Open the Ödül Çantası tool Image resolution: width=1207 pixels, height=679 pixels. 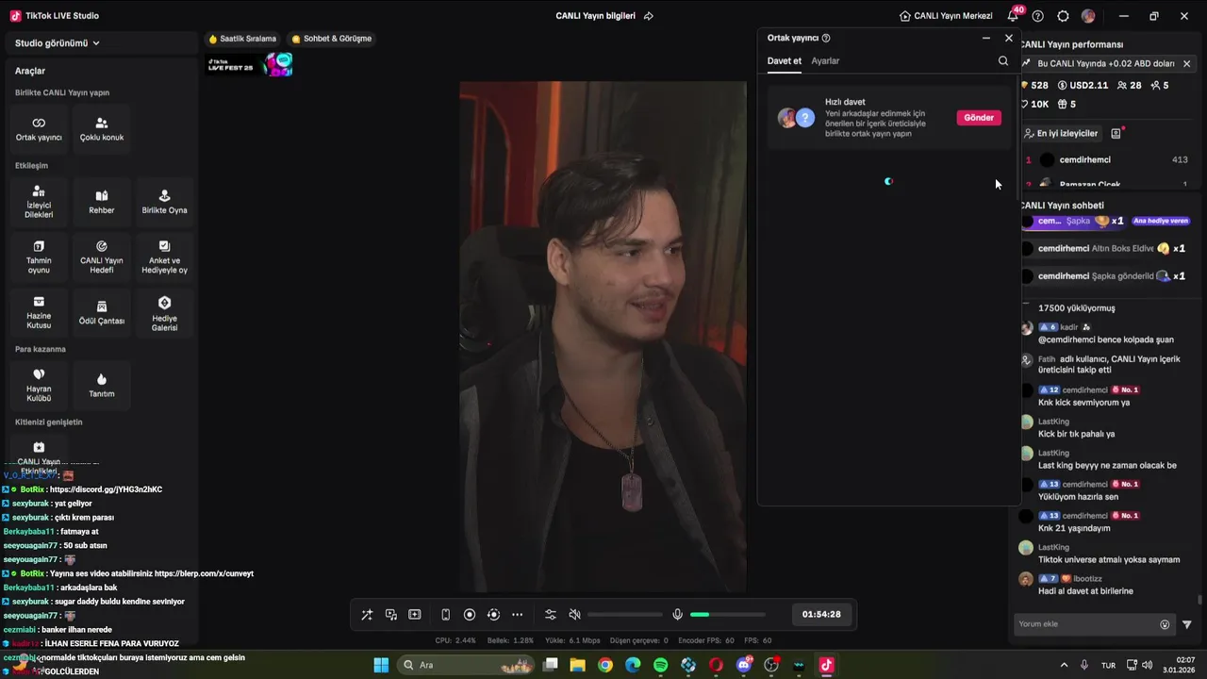tap(102, 313)
